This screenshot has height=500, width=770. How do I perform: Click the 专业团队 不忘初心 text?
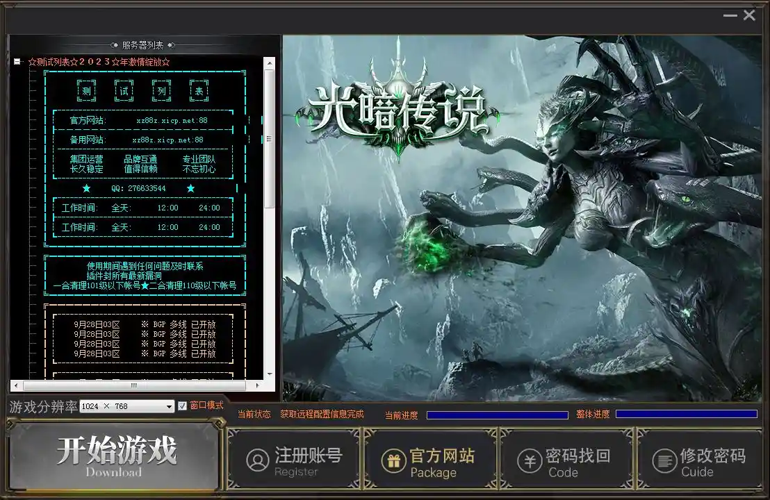[199, 164]
